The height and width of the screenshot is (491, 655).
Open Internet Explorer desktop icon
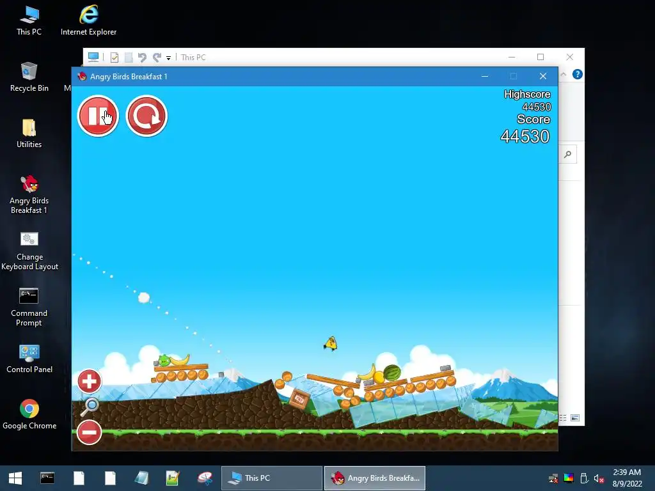(x=88, y=20)
